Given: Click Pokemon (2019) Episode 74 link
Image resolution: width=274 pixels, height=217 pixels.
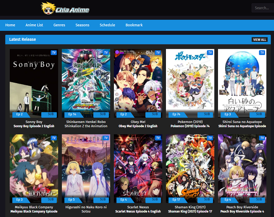Looking at the screenshot, I should [x=190, y=126].
